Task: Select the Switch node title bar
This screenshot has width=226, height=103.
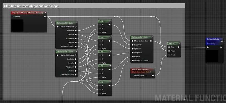Action: tap(174, 43)
